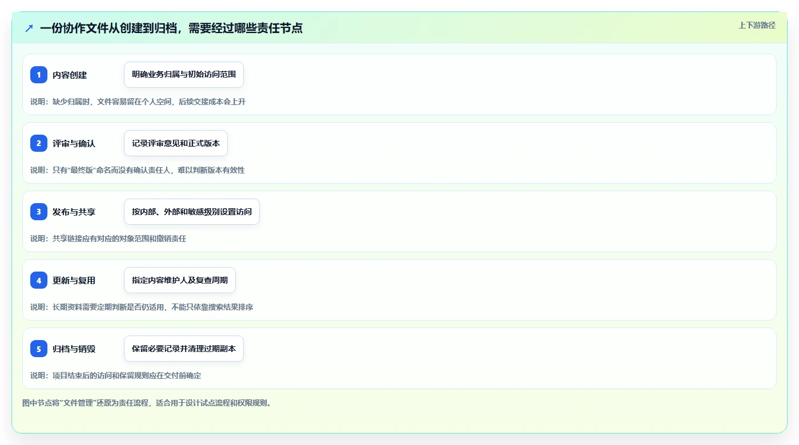Click the 归档与销毁 step title

click(74, 349)
